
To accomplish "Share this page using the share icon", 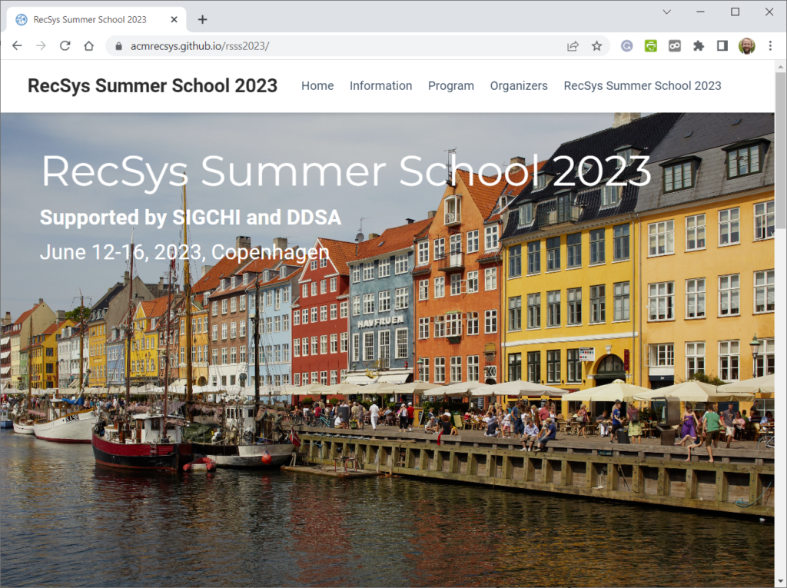I will 573,46.
